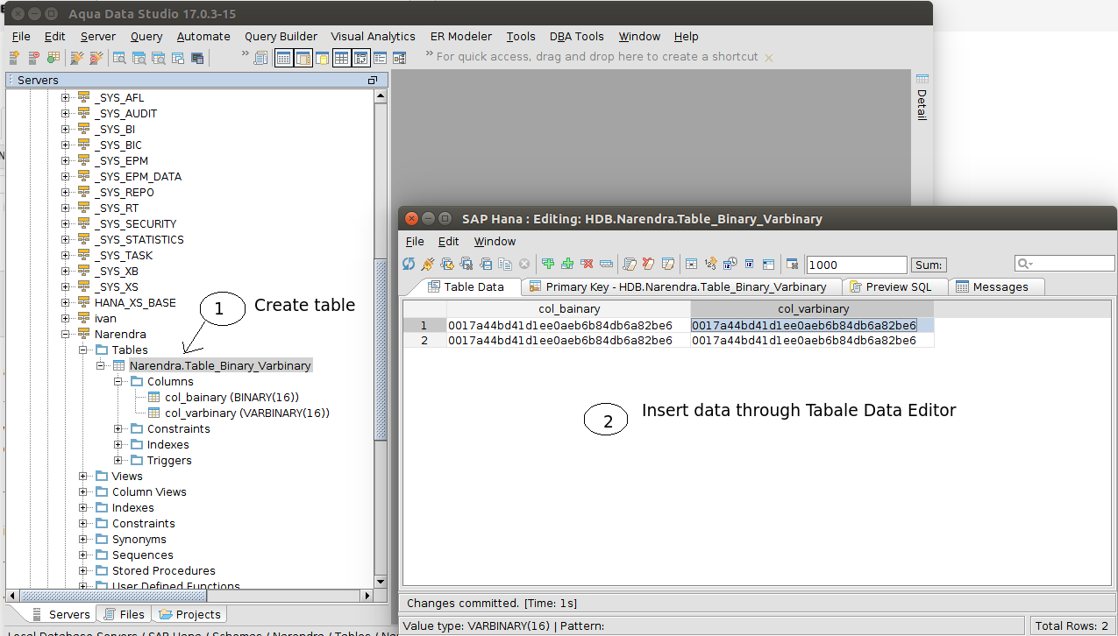Viewport: 1118px width, 636px height.
Task: Click the plug icon with red minus badge
Action: click(x=96, y=58)
